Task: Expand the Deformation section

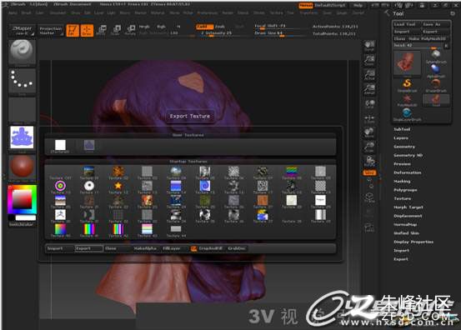Action: pyautogui.click(x=407, y=172)
